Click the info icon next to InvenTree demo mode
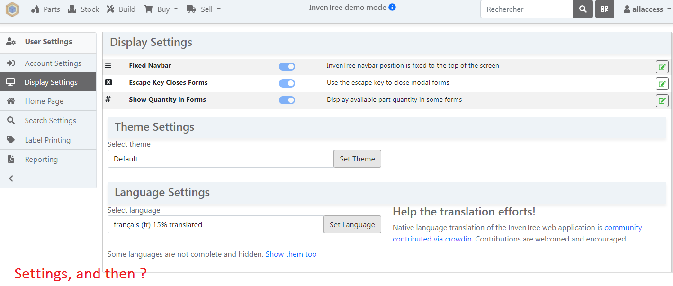673x286 pixels. click(x=392, y=7)
